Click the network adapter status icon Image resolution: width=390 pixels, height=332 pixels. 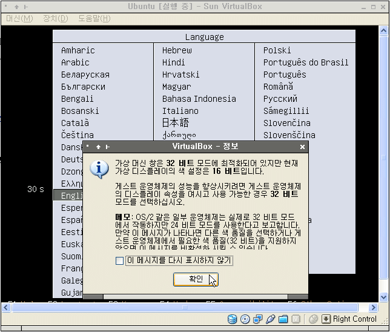(258, 319)
